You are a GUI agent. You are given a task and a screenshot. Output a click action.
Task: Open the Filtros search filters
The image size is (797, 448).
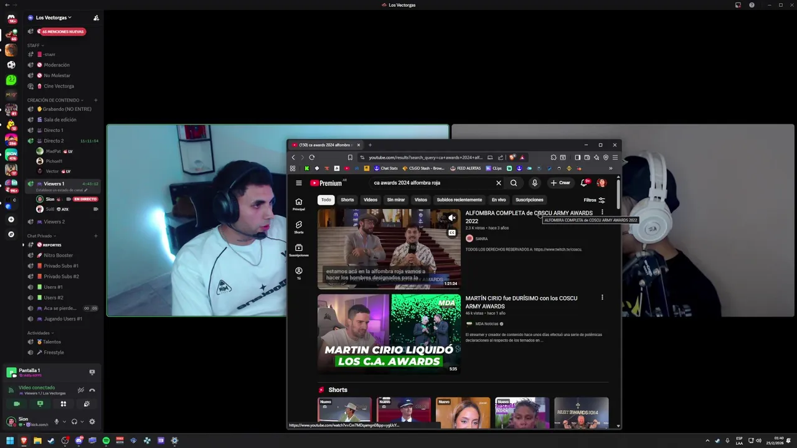(x=594, y=200)
